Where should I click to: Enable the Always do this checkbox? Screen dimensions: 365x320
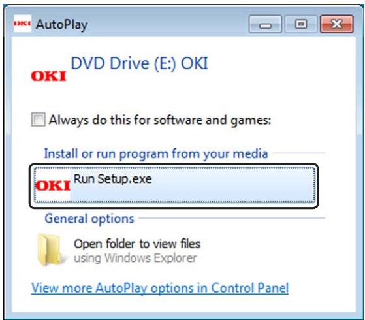pos(38,120)
